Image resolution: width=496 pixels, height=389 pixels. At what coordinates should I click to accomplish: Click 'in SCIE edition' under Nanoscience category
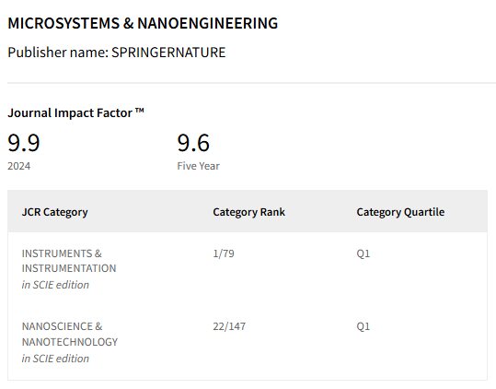(x=55, y=359)
